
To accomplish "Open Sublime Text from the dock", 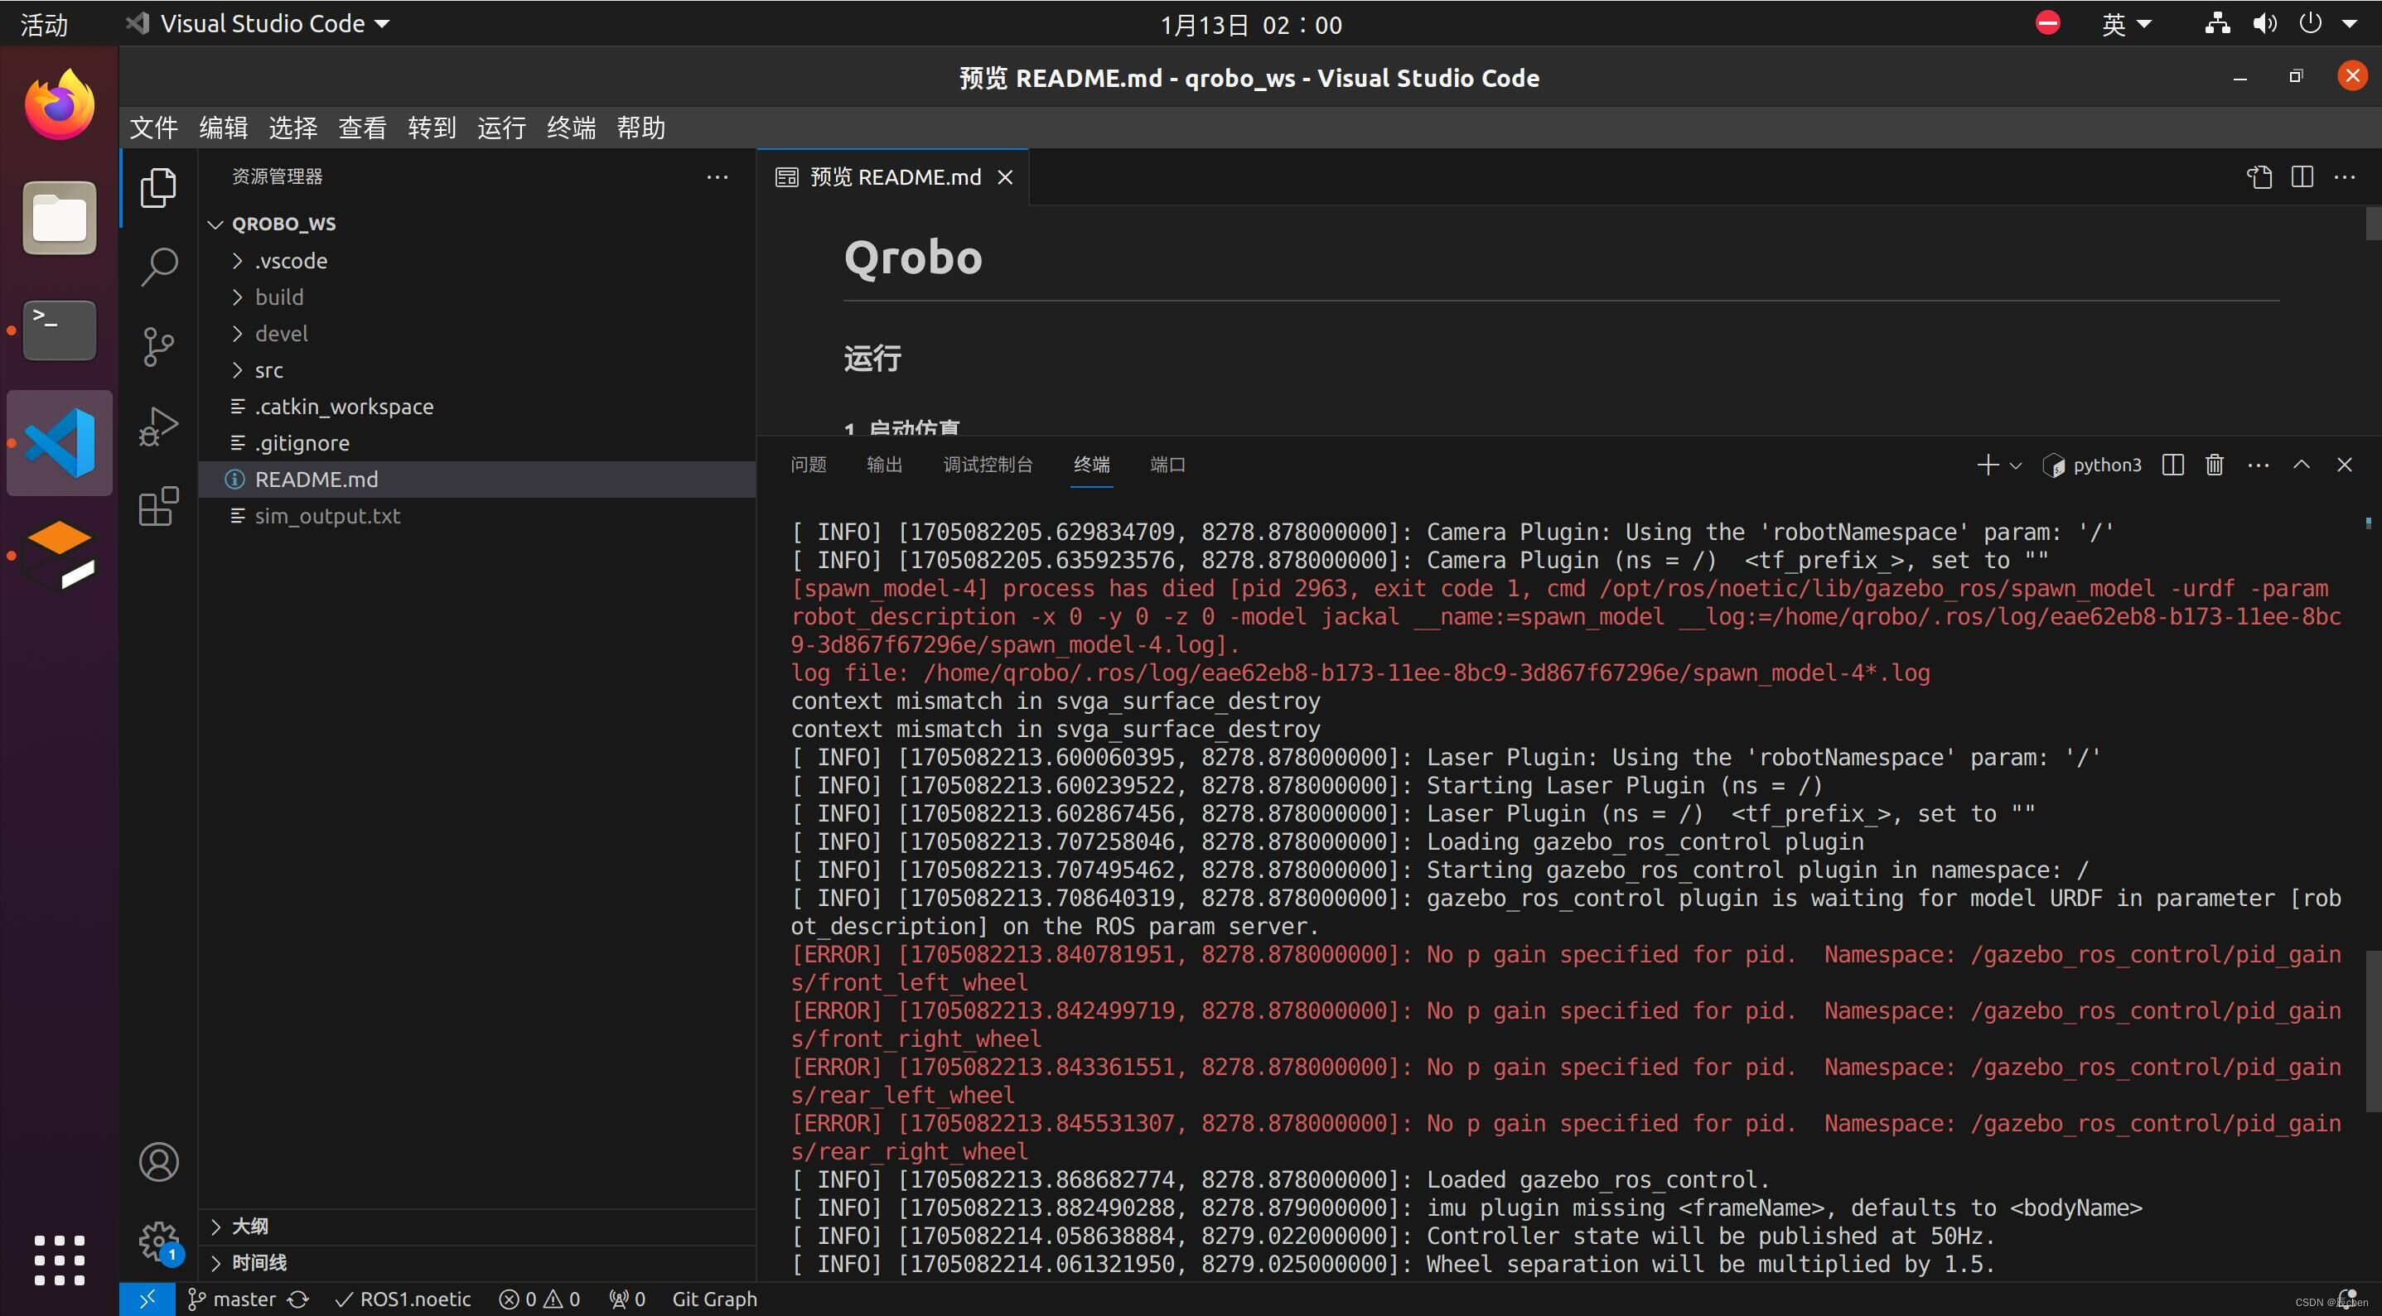I will (x=59, y=556).
